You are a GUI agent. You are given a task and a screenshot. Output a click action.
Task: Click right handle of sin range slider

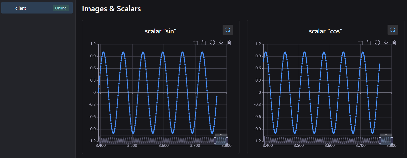(227, 140)
